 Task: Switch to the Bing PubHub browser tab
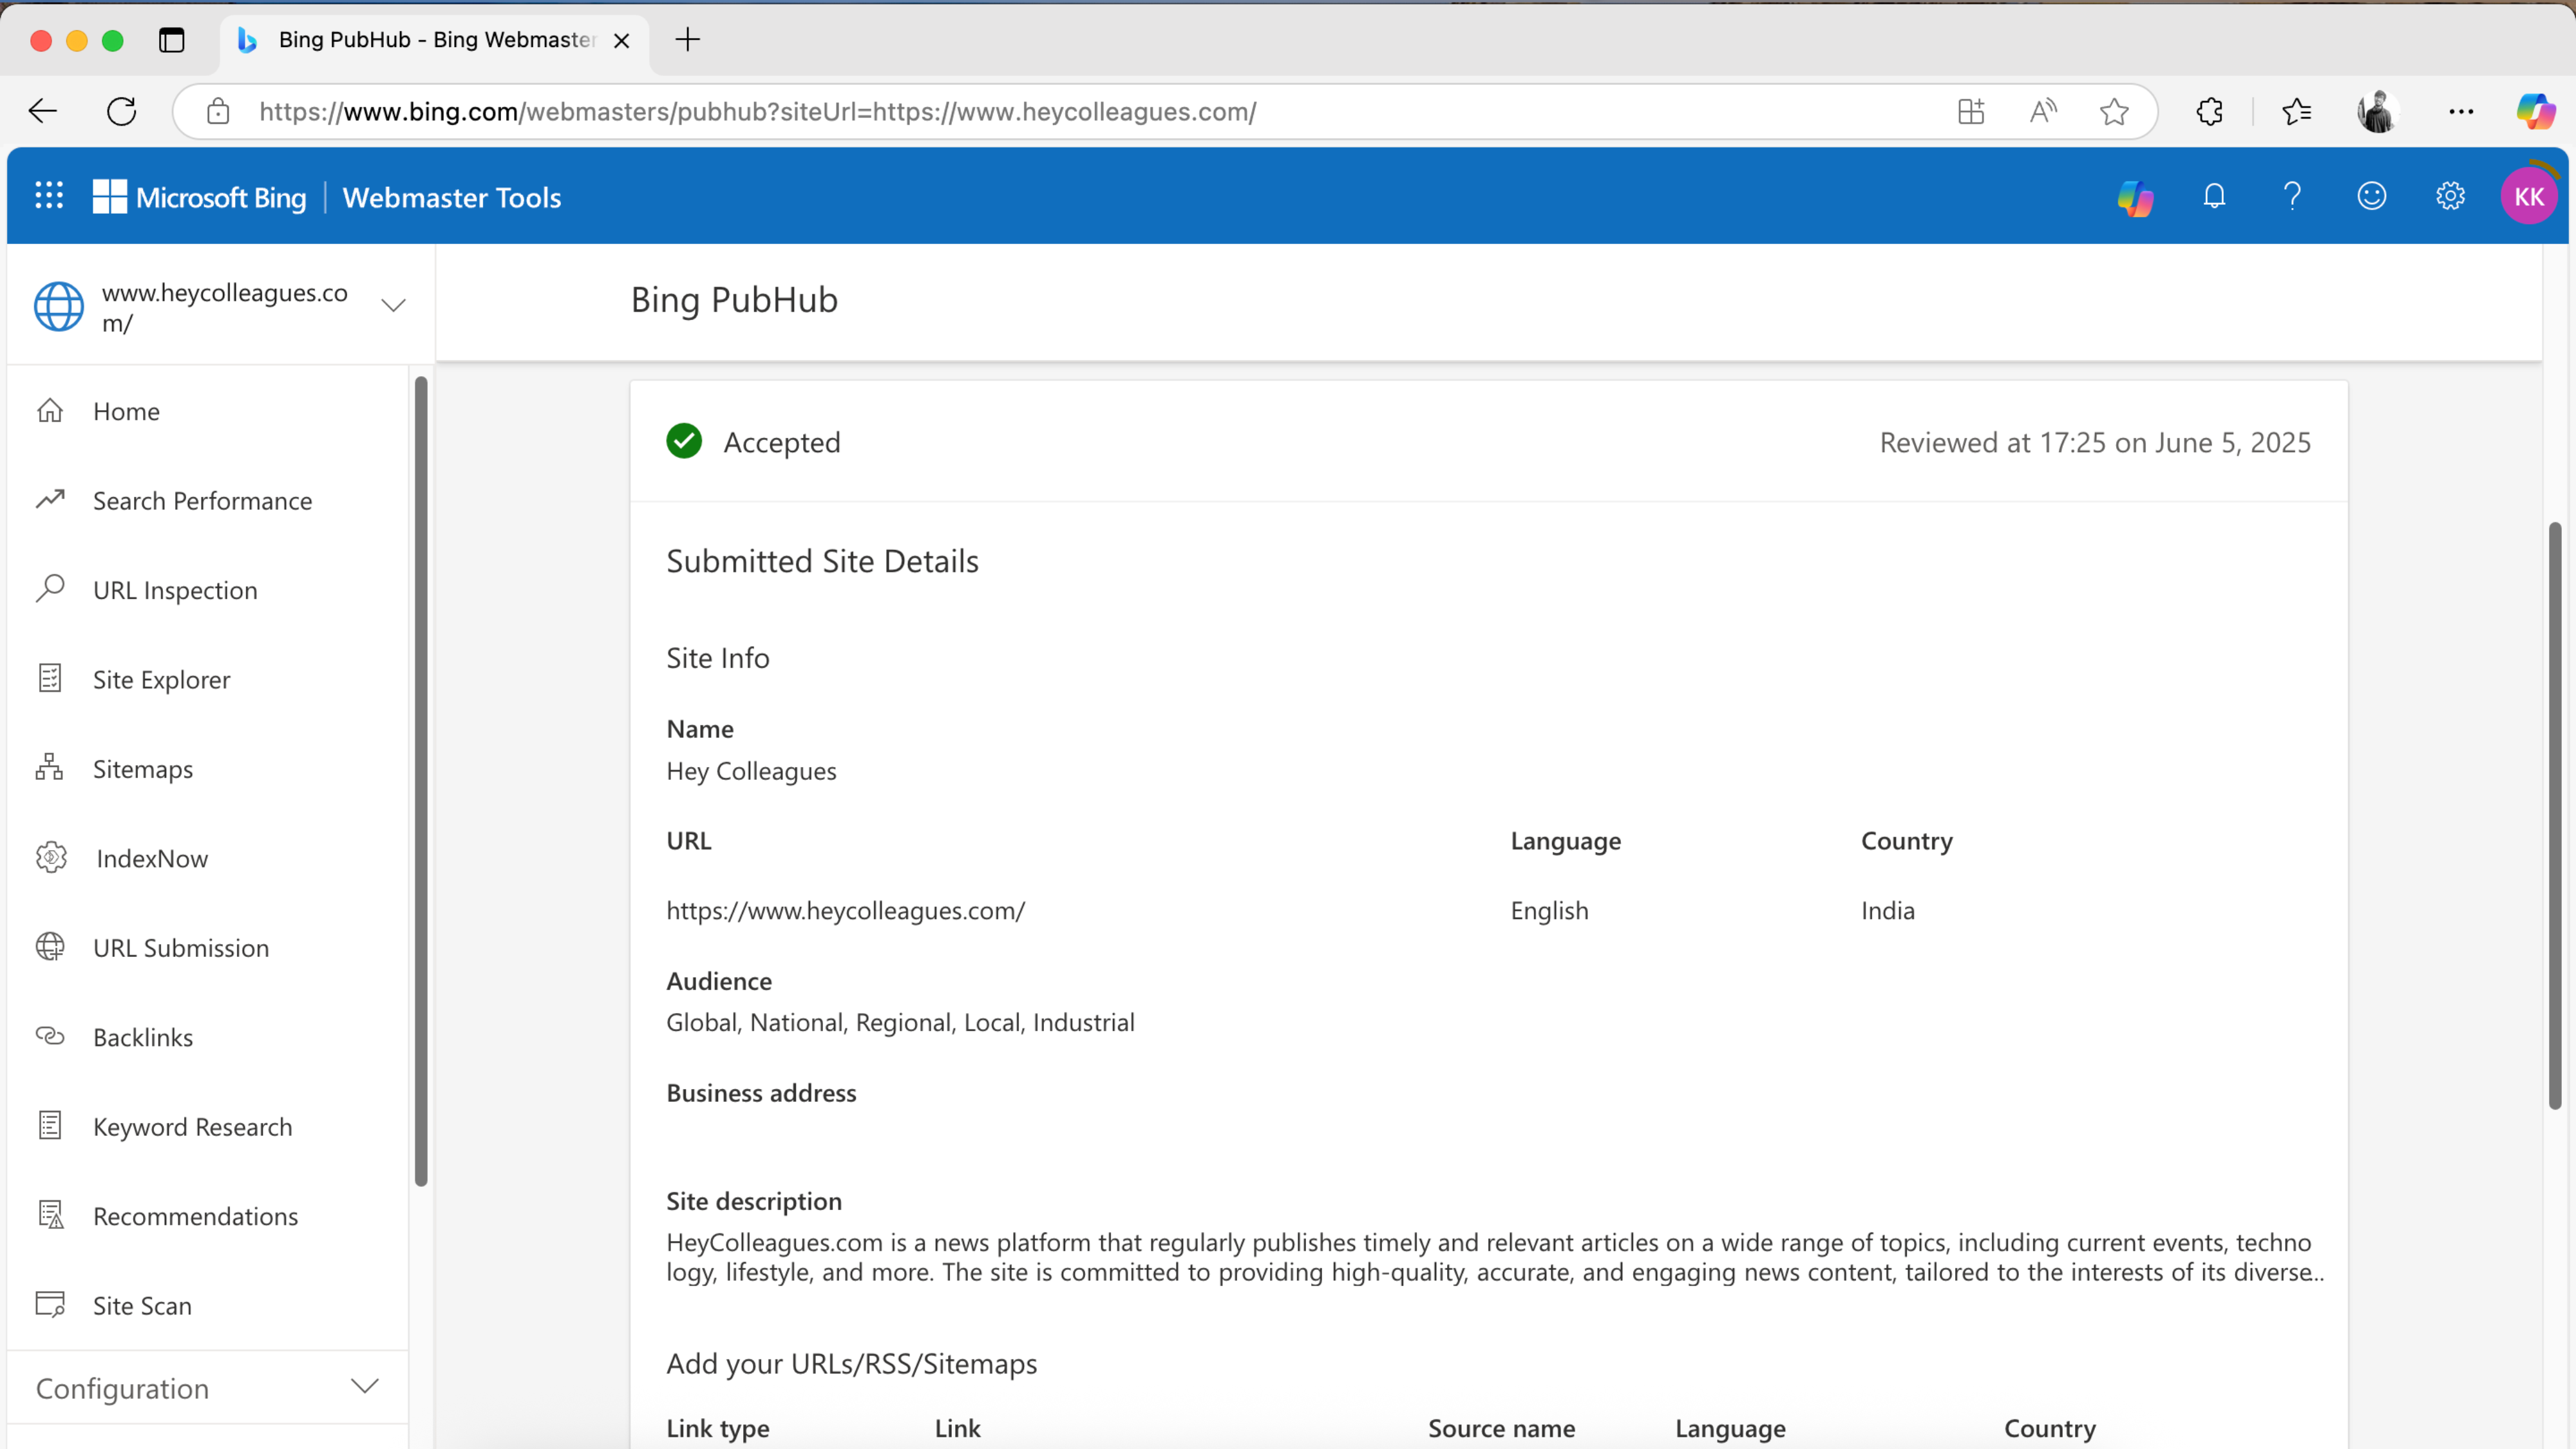click(420, 41)
